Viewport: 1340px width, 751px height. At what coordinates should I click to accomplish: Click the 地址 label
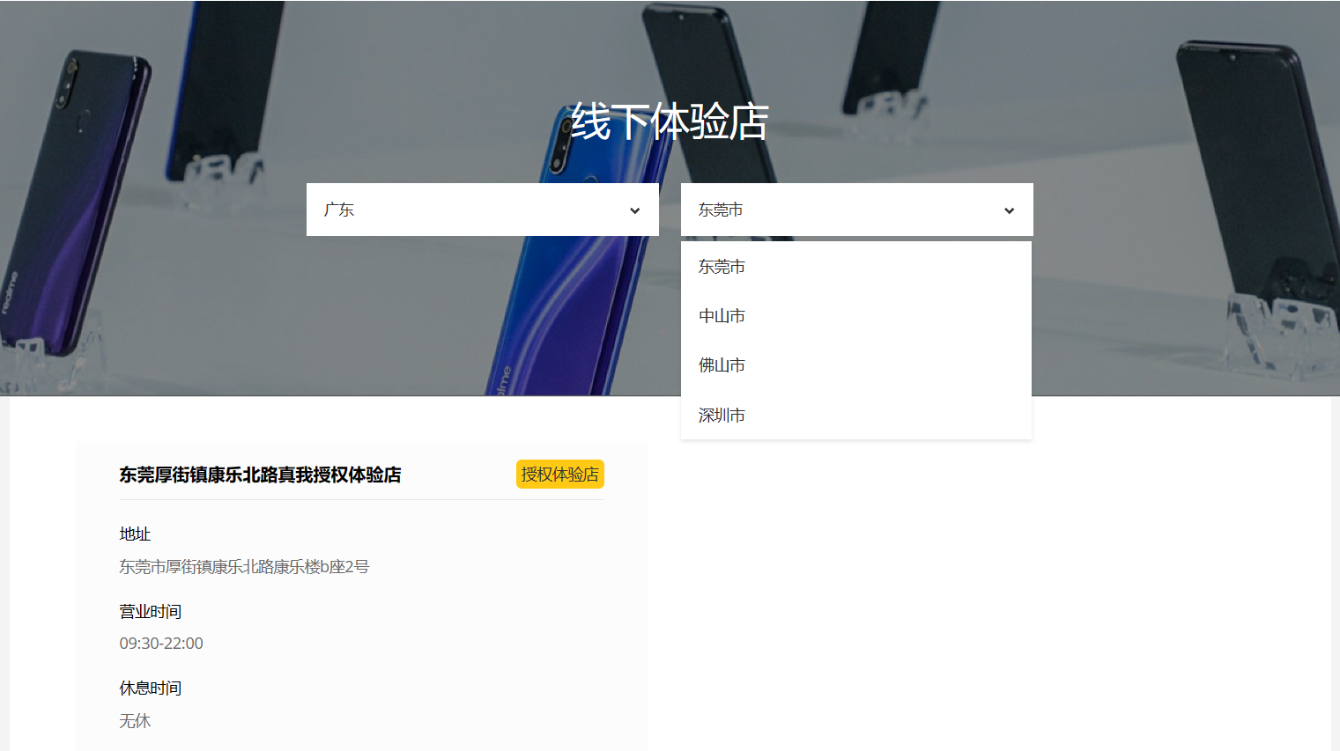(135, 534)
